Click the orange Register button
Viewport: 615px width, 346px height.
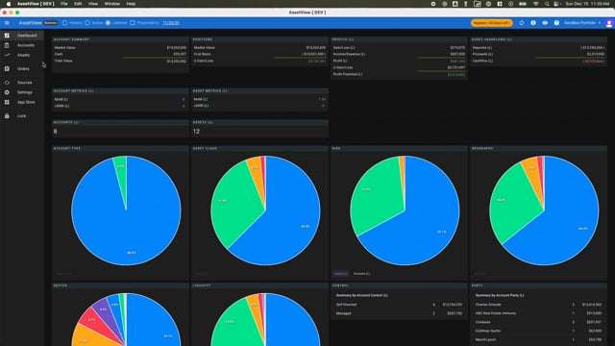coord(491,23)
